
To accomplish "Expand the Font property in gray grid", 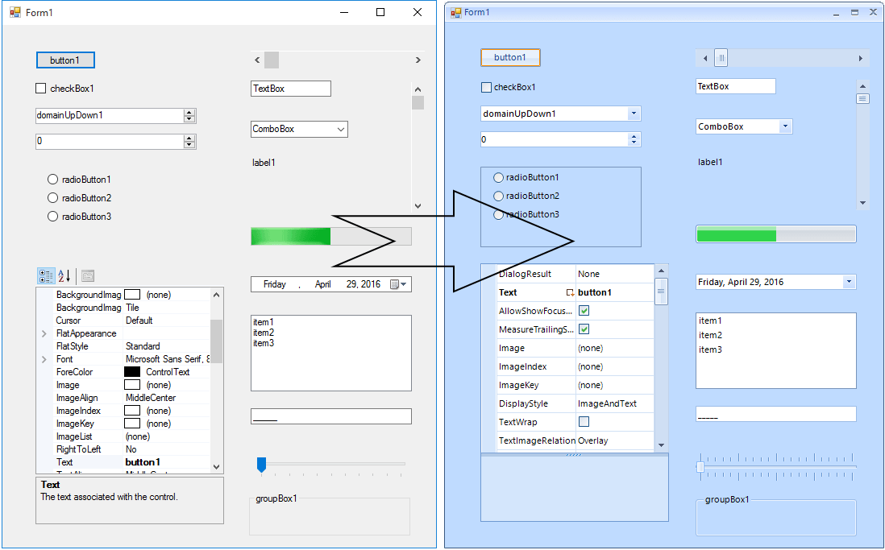I will point(44,359).
